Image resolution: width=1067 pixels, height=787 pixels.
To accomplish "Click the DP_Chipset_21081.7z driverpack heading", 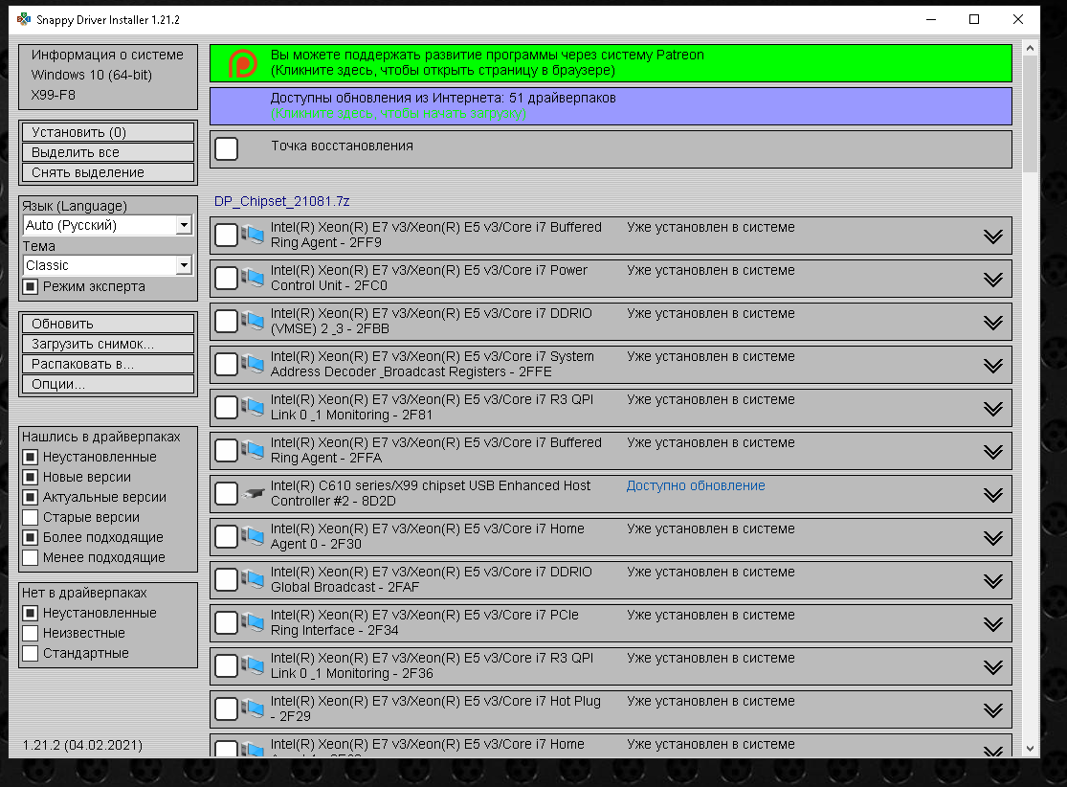I will click(x=281, y=201).
